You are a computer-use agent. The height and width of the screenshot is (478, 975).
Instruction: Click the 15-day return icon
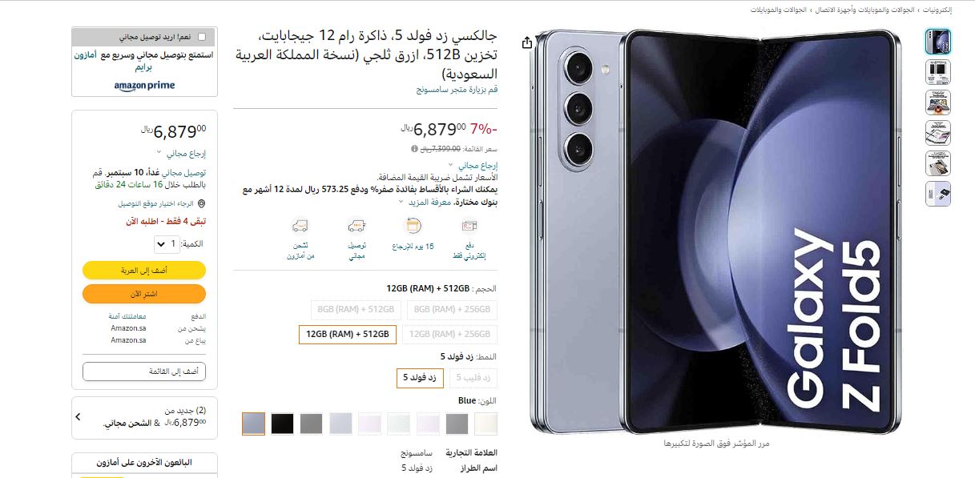[x=413, y=227]
